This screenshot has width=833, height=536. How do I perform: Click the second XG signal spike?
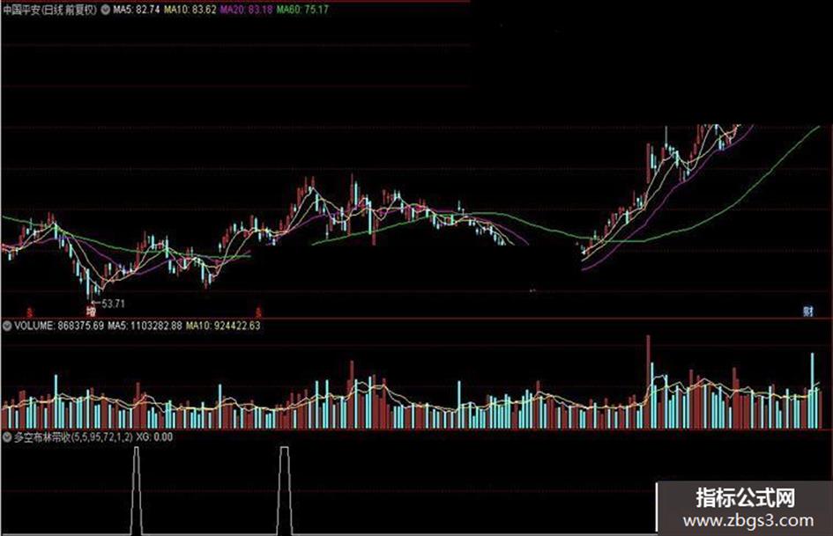coord(285,490)
